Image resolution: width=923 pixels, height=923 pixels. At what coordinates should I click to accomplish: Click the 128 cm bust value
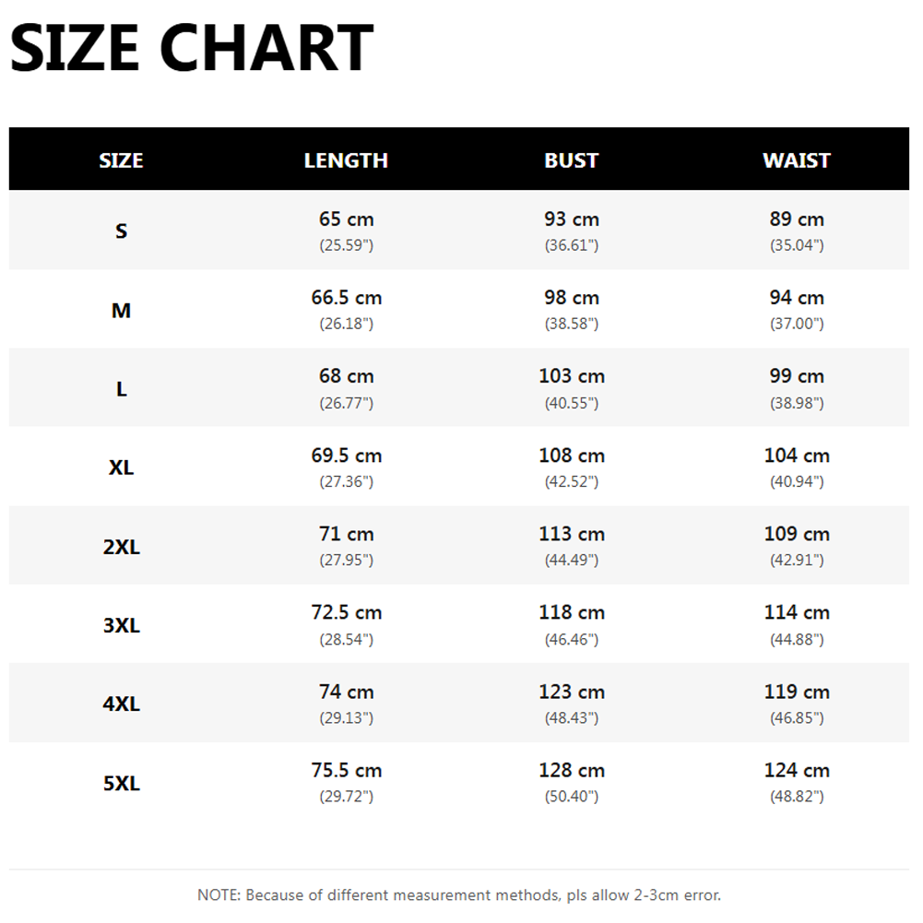[572, 770]
